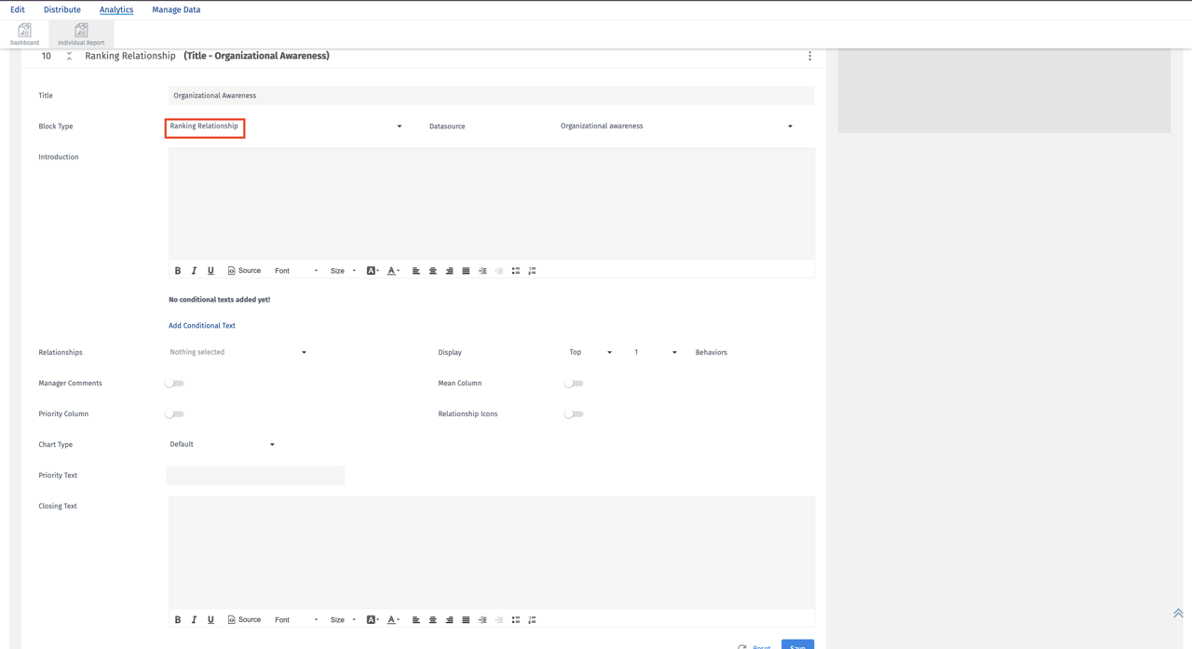Switch to the Dashboard tab

(24, 34)
